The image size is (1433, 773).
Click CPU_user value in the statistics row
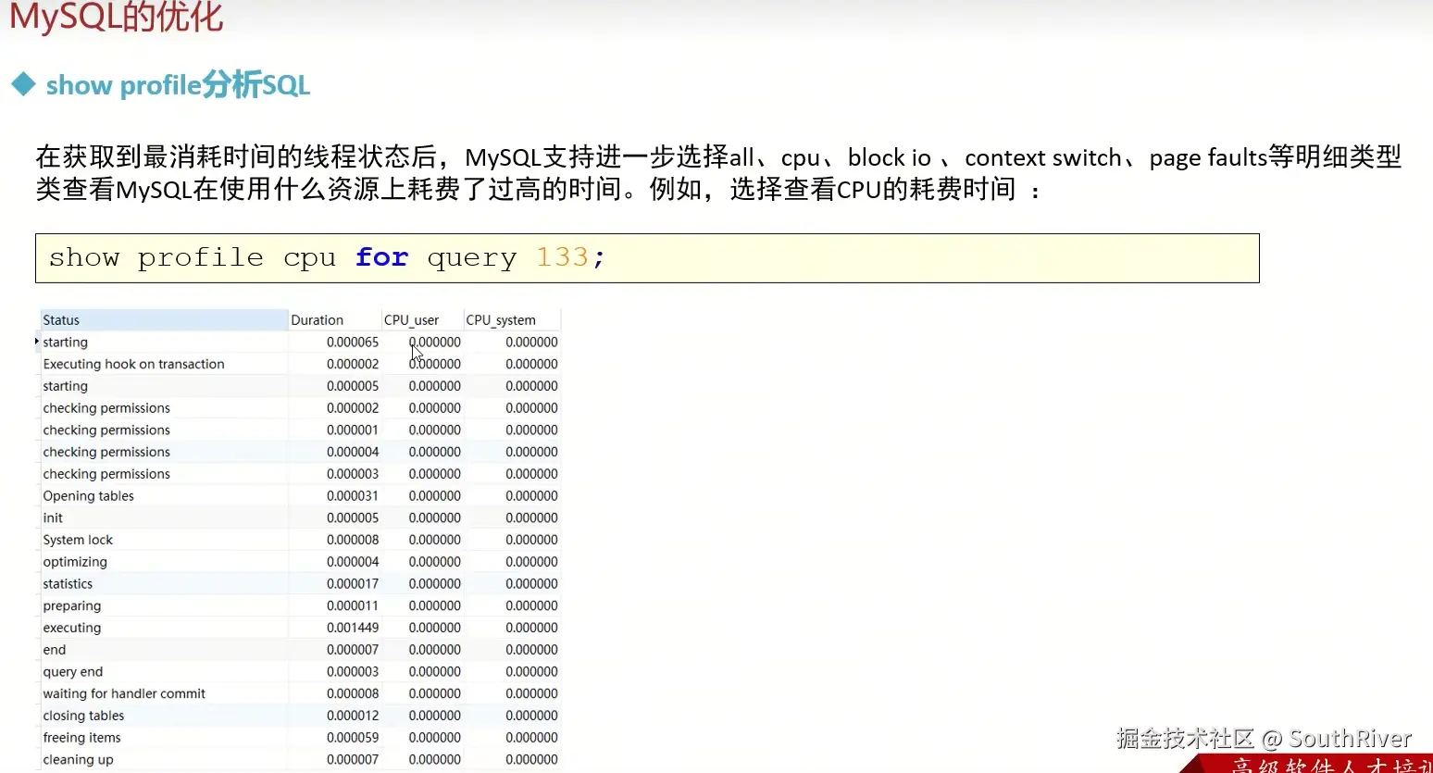pos(435,584)
